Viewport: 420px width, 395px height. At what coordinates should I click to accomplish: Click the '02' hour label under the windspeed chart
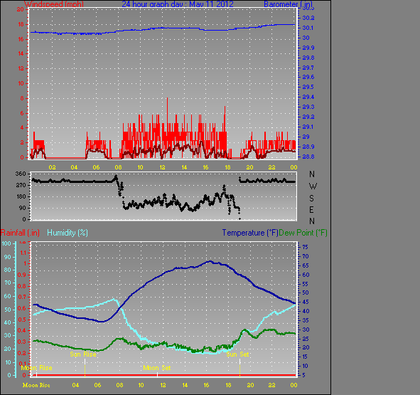click(x=52, y=167)
